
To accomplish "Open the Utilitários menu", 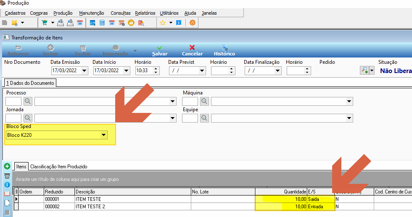I will click(x=169, y=13).
